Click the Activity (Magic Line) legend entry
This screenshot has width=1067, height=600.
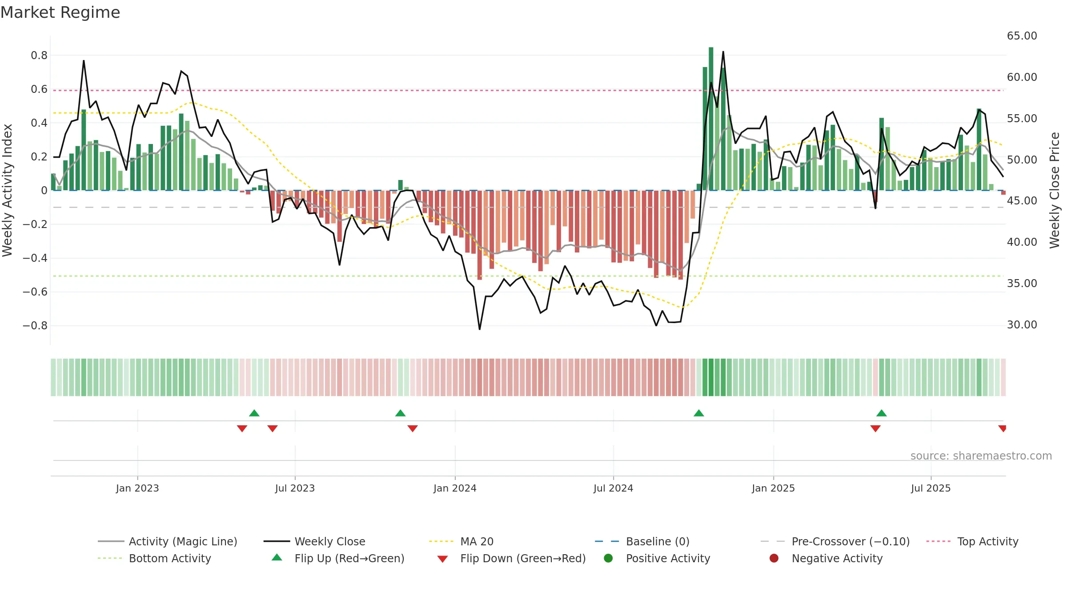pyautogui.click(x=168, y=541)
